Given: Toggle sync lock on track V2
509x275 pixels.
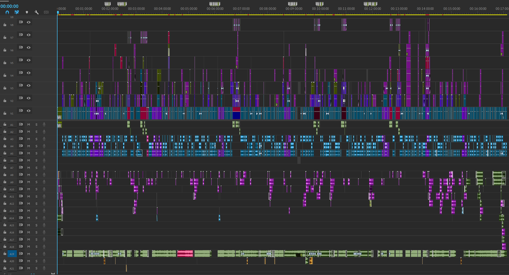Looking at the screenshot, I should pos(21,98).
